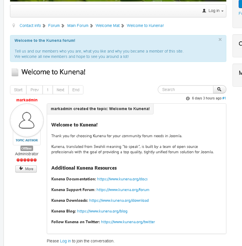Expand the More button under the user profile
The image size is (242, 246).
(26, 169)
